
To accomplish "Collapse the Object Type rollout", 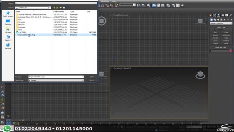I will [x=221, y=27].
